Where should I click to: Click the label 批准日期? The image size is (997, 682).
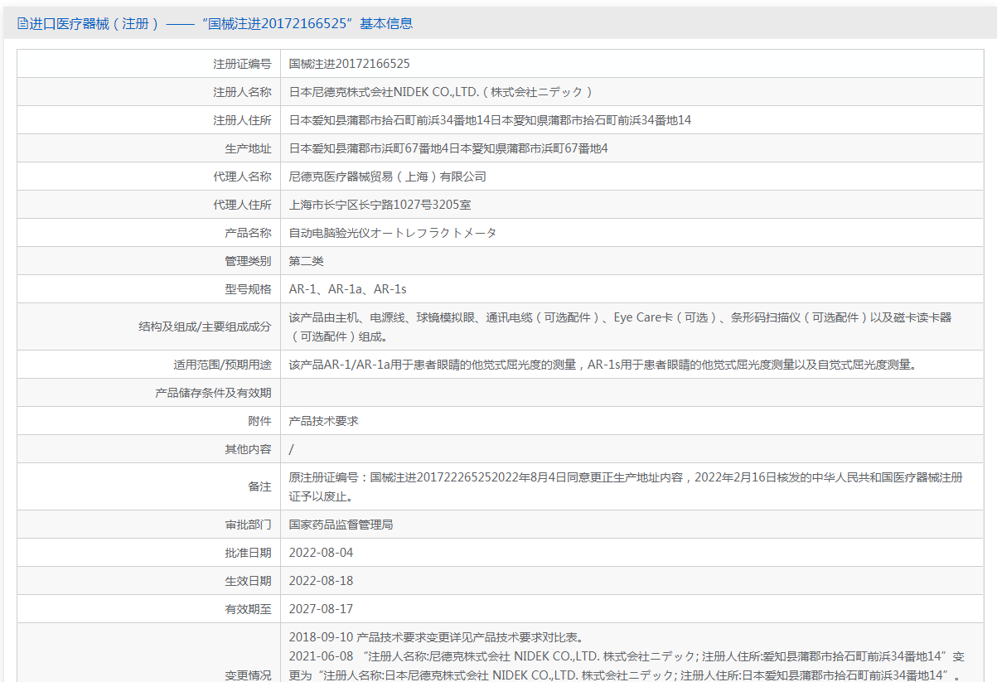click(x=248, y=553)
